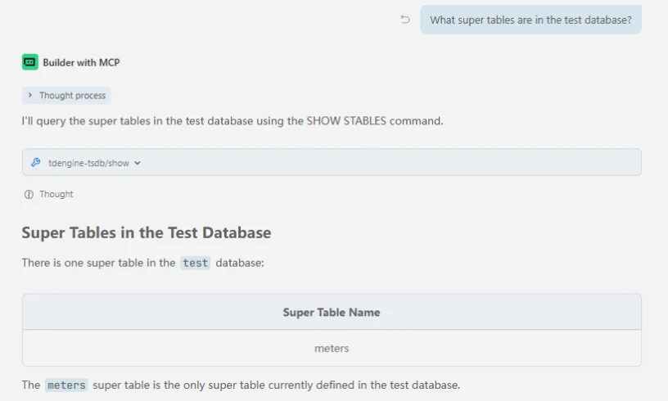The image size is (668, 401).
Task: Click the green Builder with MCP avatar
Action: [30, 62]
